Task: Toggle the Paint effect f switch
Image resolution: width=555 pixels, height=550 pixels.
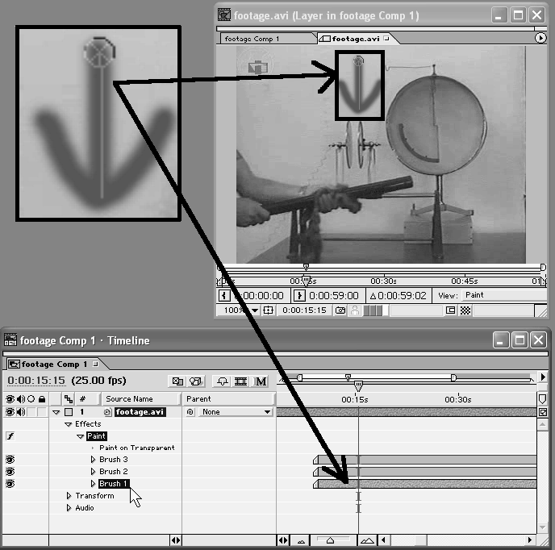Action: 10,436
